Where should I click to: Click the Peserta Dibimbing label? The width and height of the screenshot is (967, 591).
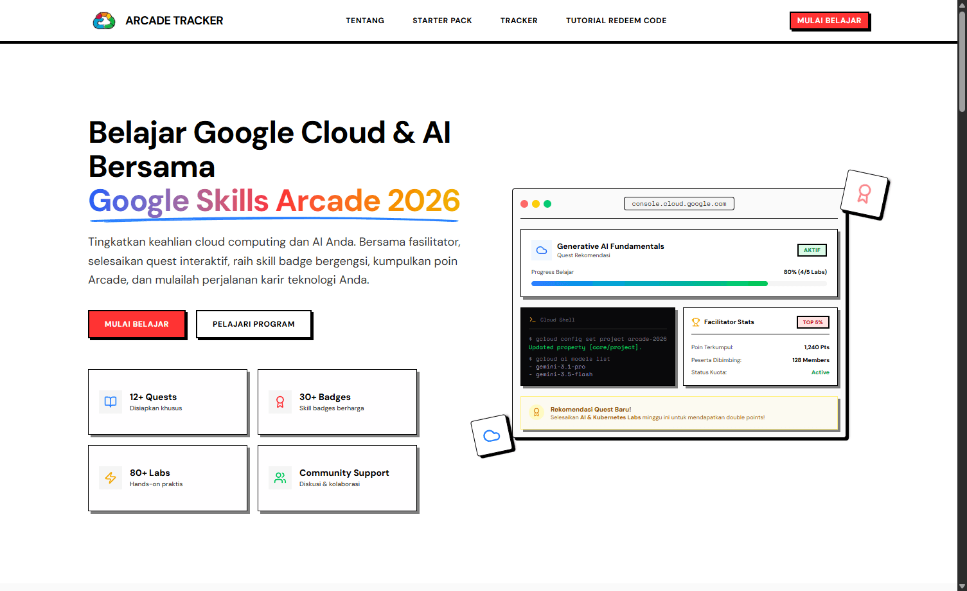[716, 360]
